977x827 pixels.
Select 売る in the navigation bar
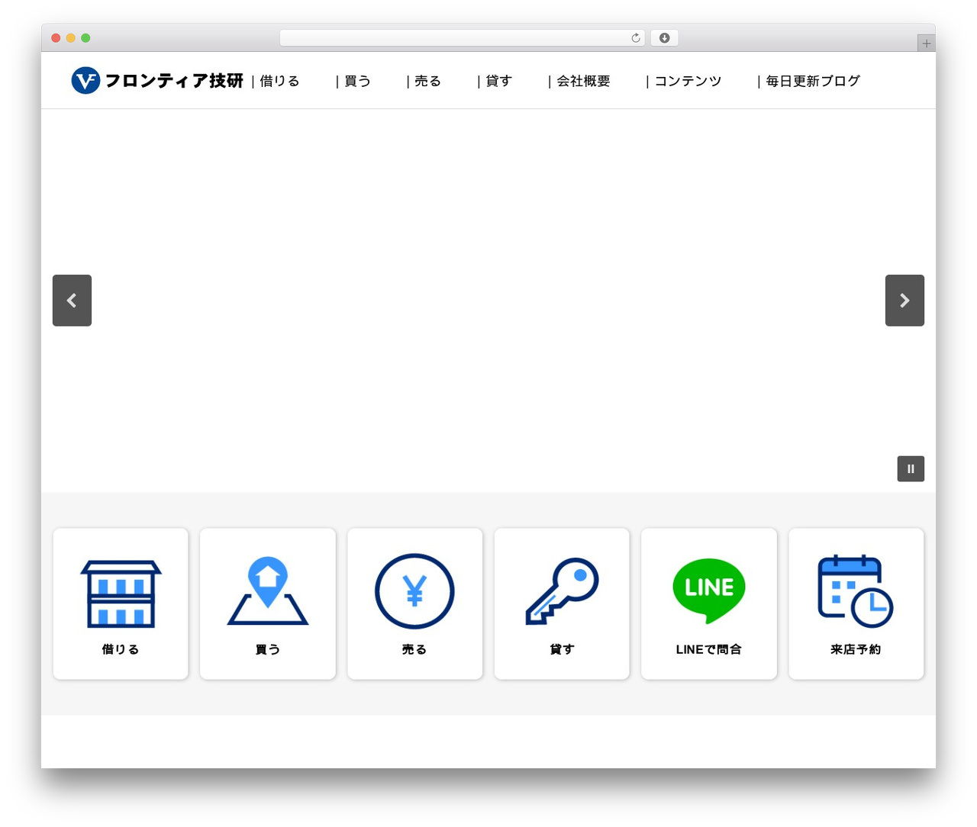click(x=427, y=81)
